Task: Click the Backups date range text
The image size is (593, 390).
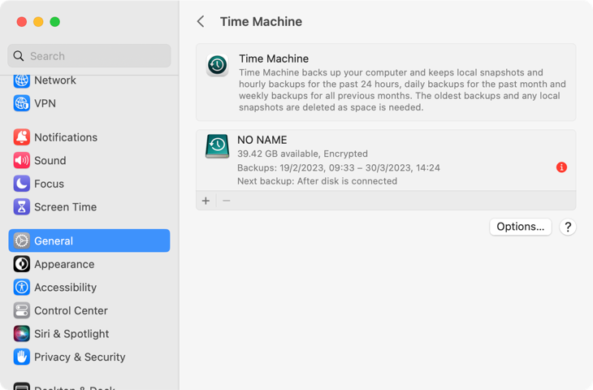Action: pos(339,167)
